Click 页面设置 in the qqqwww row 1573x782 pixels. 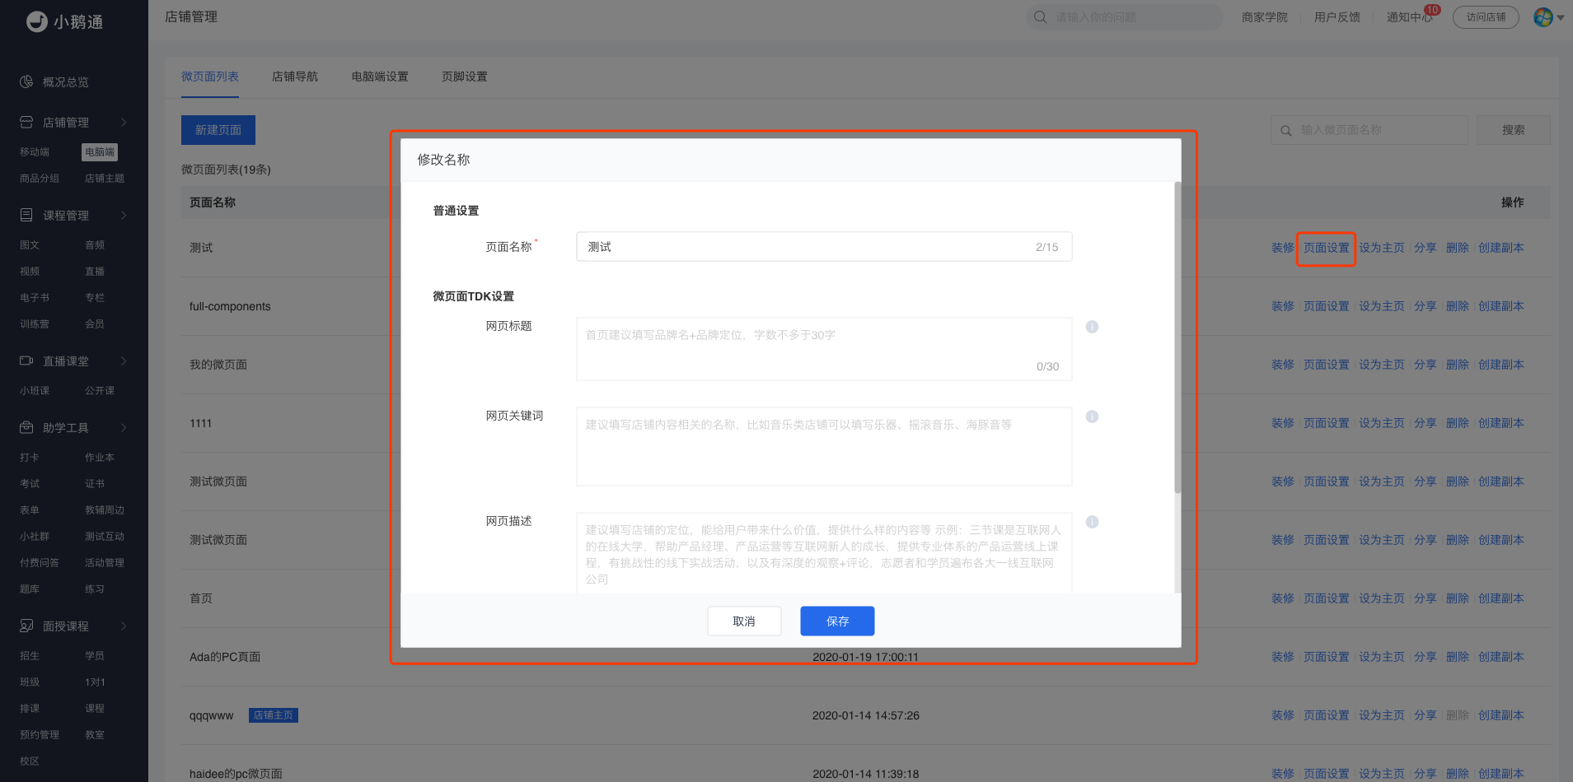(x=1326, y=715)
